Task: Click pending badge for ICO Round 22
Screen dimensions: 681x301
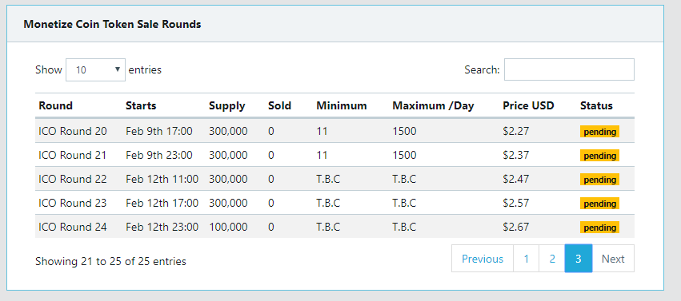Action: click(600, 180)
